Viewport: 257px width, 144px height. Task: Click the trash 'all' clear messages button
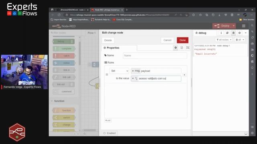point(238,40)
